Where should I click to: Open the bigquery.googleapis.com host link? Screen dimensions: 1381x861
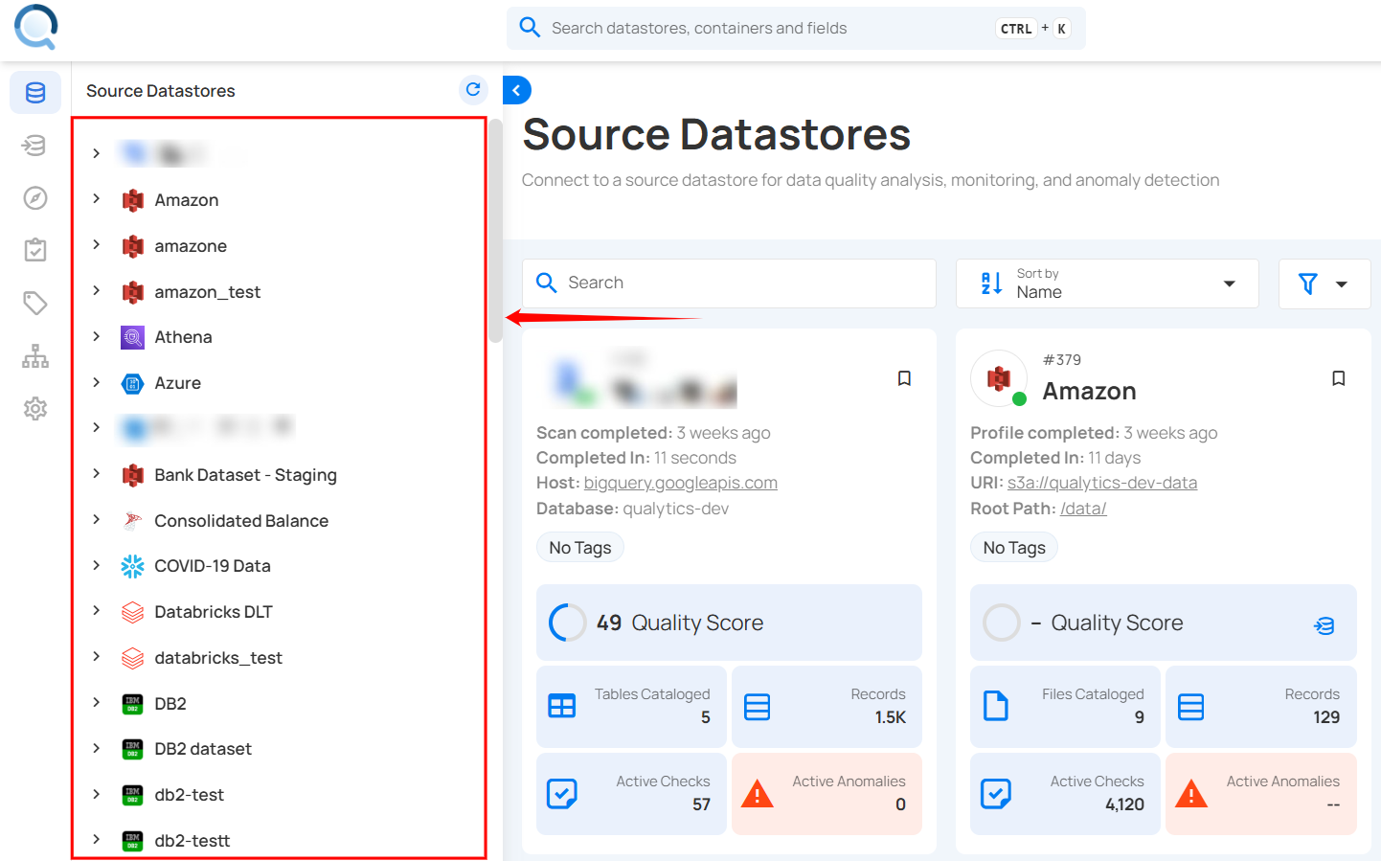[680, 482]
